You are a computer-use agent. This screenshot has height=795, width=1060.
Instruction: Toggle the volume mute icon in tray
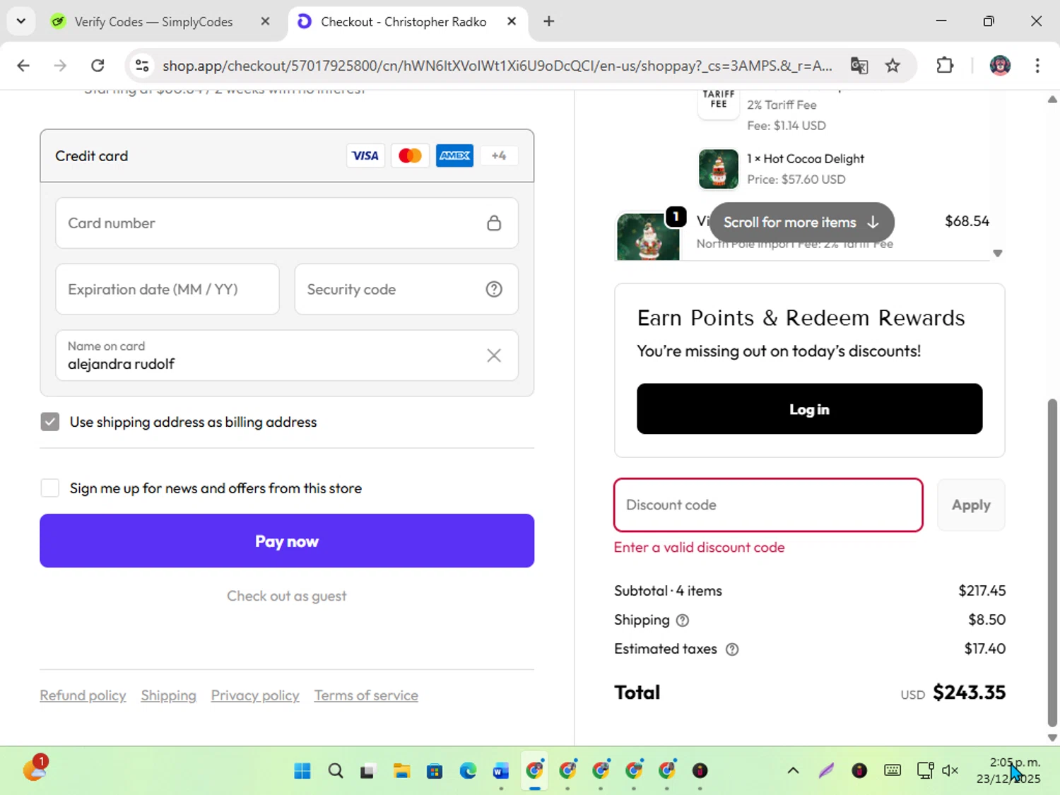click(950, 770)
